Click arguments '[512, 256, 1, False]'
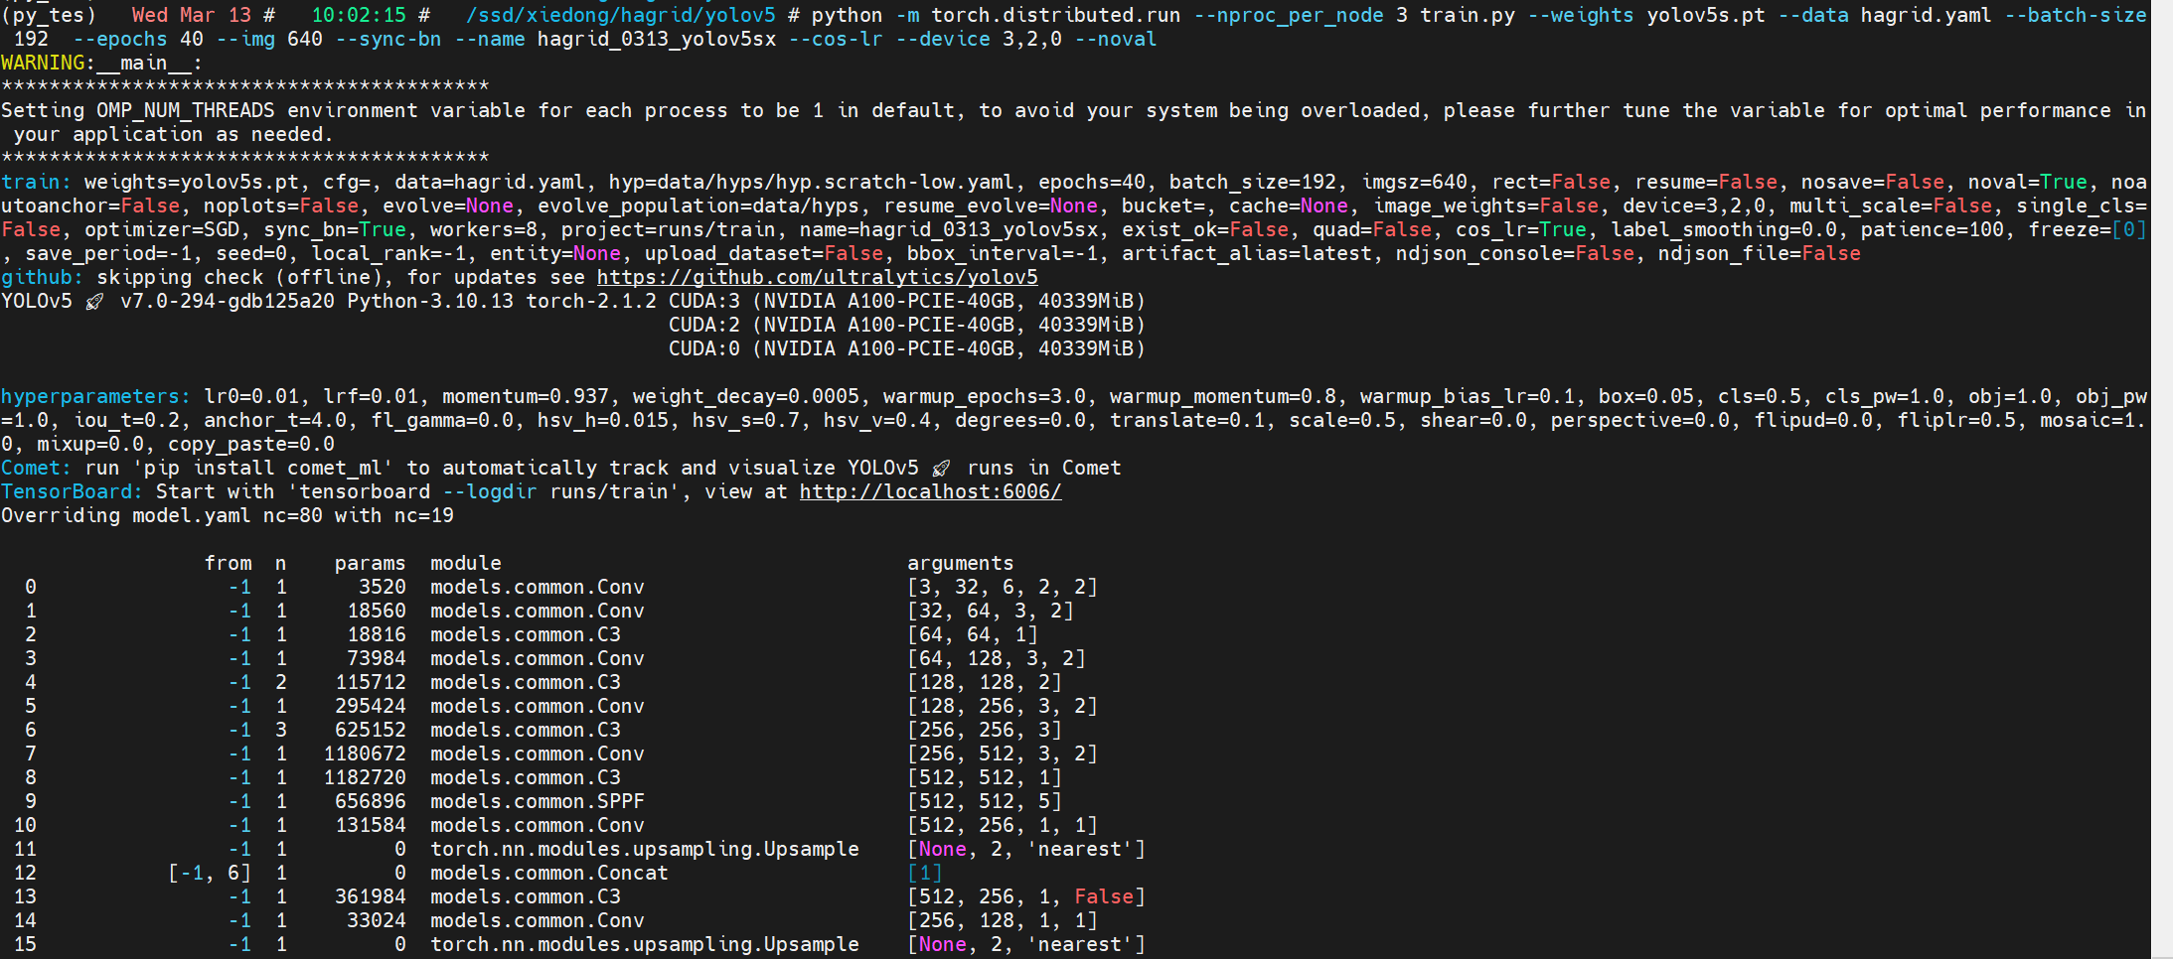The image size is (2173, 959). 1025,896
